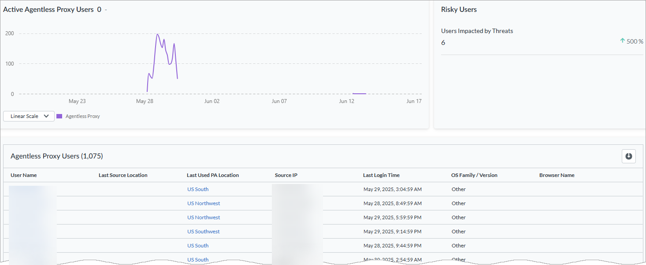
Task: Click the short purple segment near Jun 12
Action: click(359, 94)
